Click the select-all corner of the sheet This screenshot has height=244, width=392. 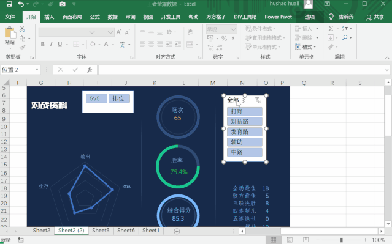coord(6,83)
